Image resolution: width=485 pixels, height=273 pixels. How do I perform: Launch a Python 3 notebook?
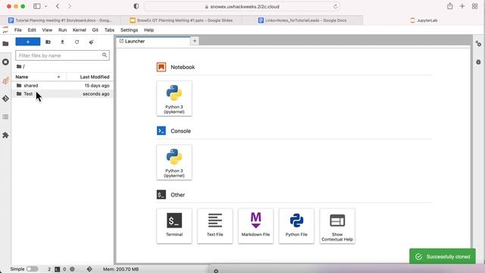[174, 99]
